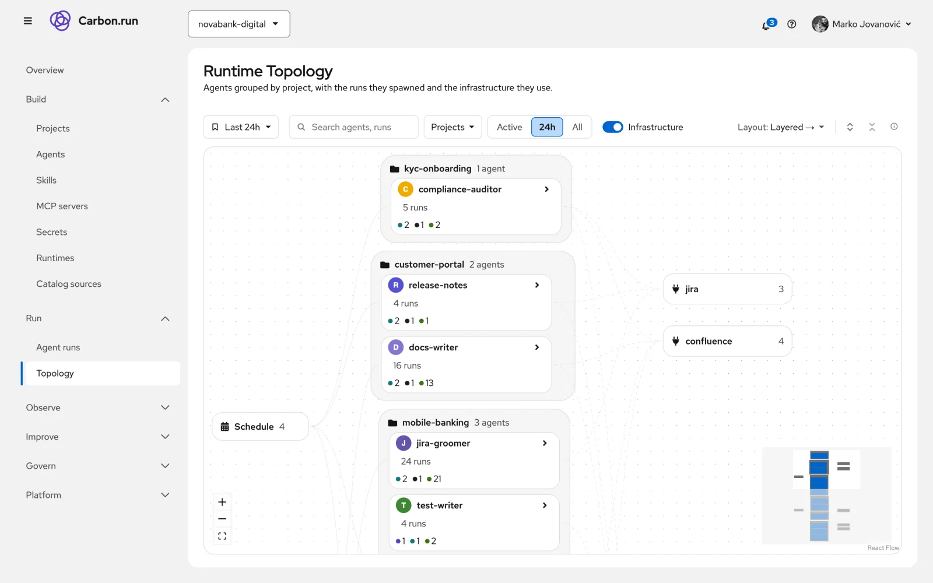Click the test-writer agent avatar
The height and width of the screenshot is (583, 933).
tap(404, 505)
